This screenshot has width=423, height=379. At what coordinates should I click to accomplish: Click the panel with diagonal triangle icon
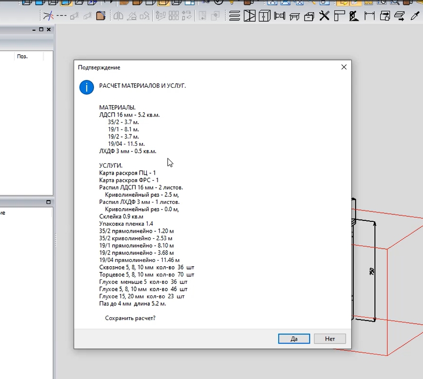(x=249, y=16)
